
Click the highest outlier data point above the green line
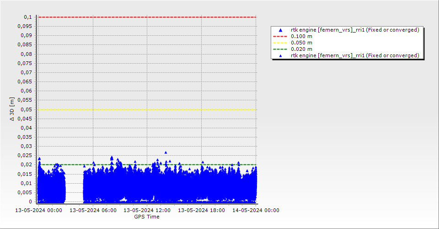pos(166,153)
